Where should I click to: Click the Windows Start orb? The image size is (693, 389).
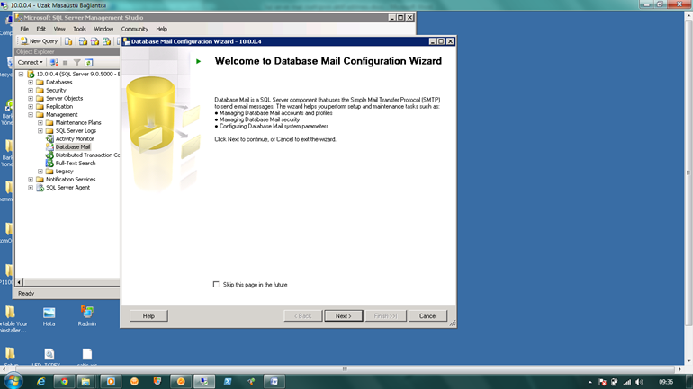pyautogui.click(x=13, y=382)
